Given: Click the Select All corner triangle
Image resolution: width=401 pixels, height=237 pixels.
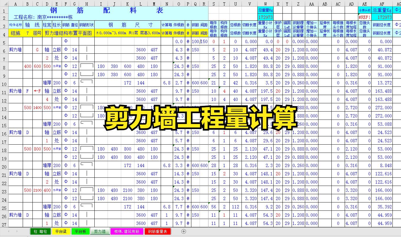Looking at the screenshot, I should pyautogui.click(x=4, y=4).
